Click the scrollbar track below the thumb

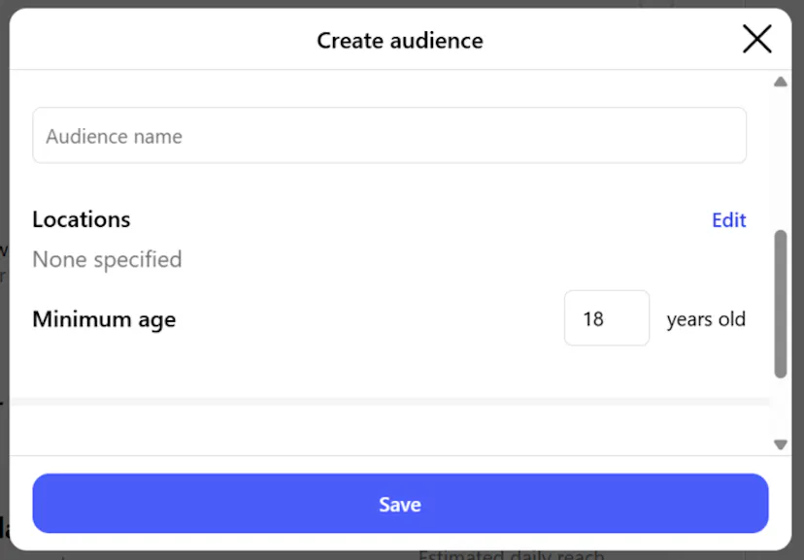pyautogui.click(x=780, y=408)
